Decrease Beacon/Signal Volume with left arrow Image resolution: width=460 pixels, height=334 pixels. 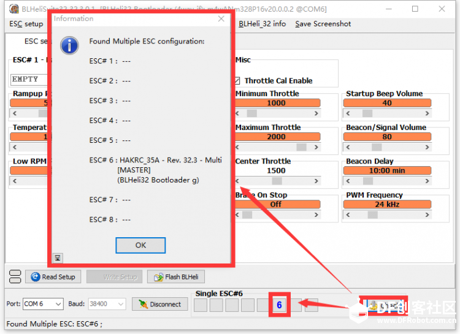[x=348, y=147]
